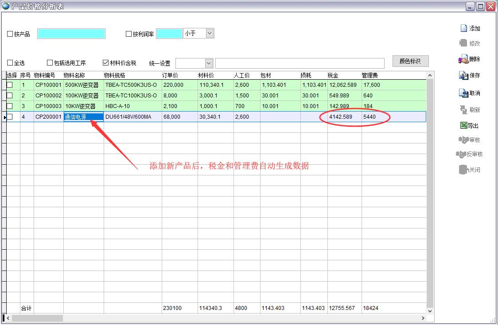
Task: Expand the 统一设置 dropdown list
Action: pos(209,63)
